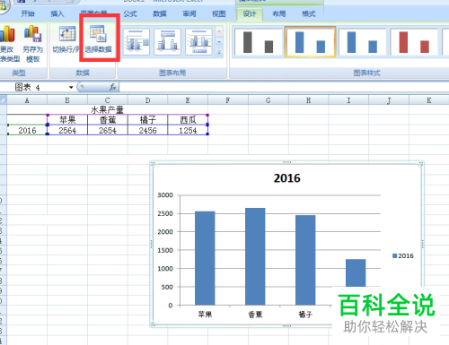Choose the second chart layout thumbnail
The height and width of the screenshot is (345, 449).
point(168,42)
